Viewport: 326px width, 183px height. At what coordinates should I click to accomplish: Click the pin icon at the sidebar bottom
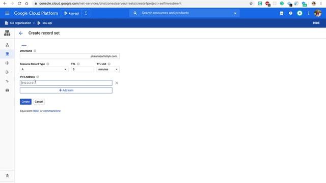[x=7, y=176]
